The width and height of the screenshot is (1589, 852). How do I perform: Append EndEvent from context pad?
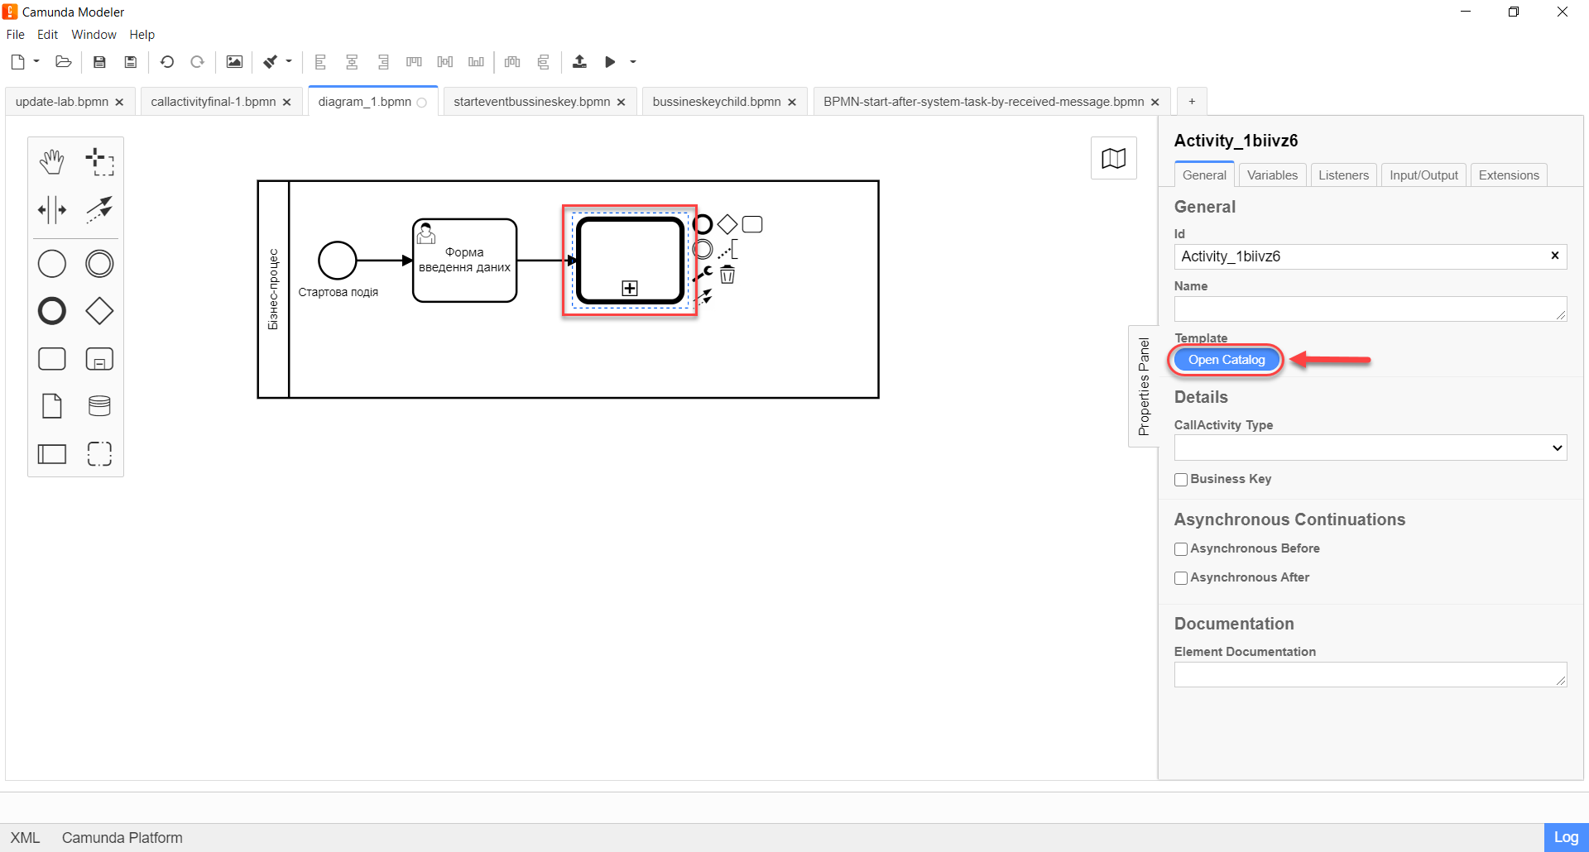(703, 224)
